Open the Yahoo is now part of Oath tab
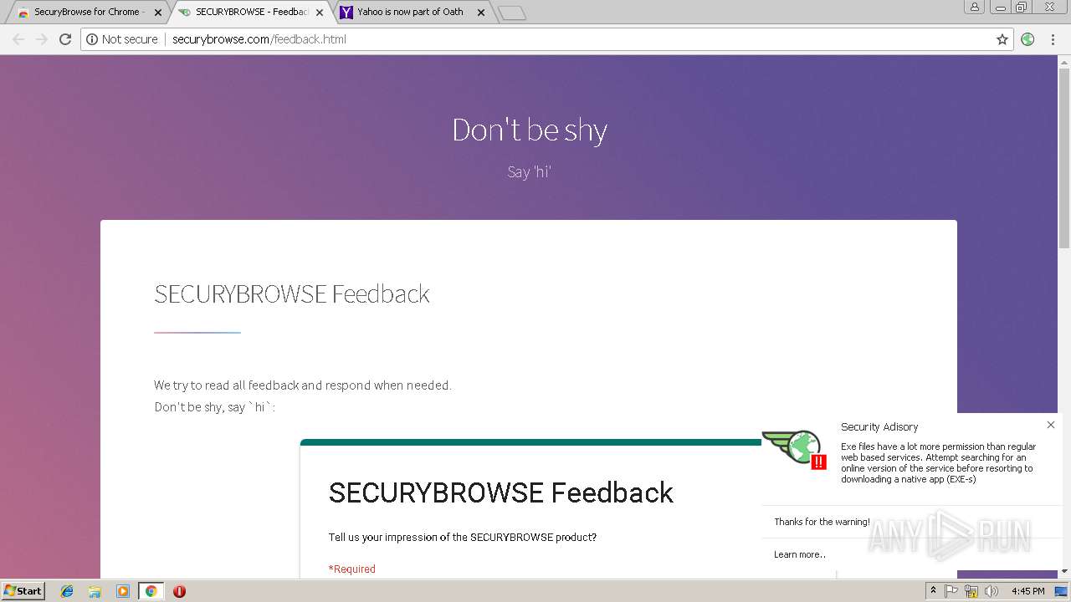 pos(410,12)
